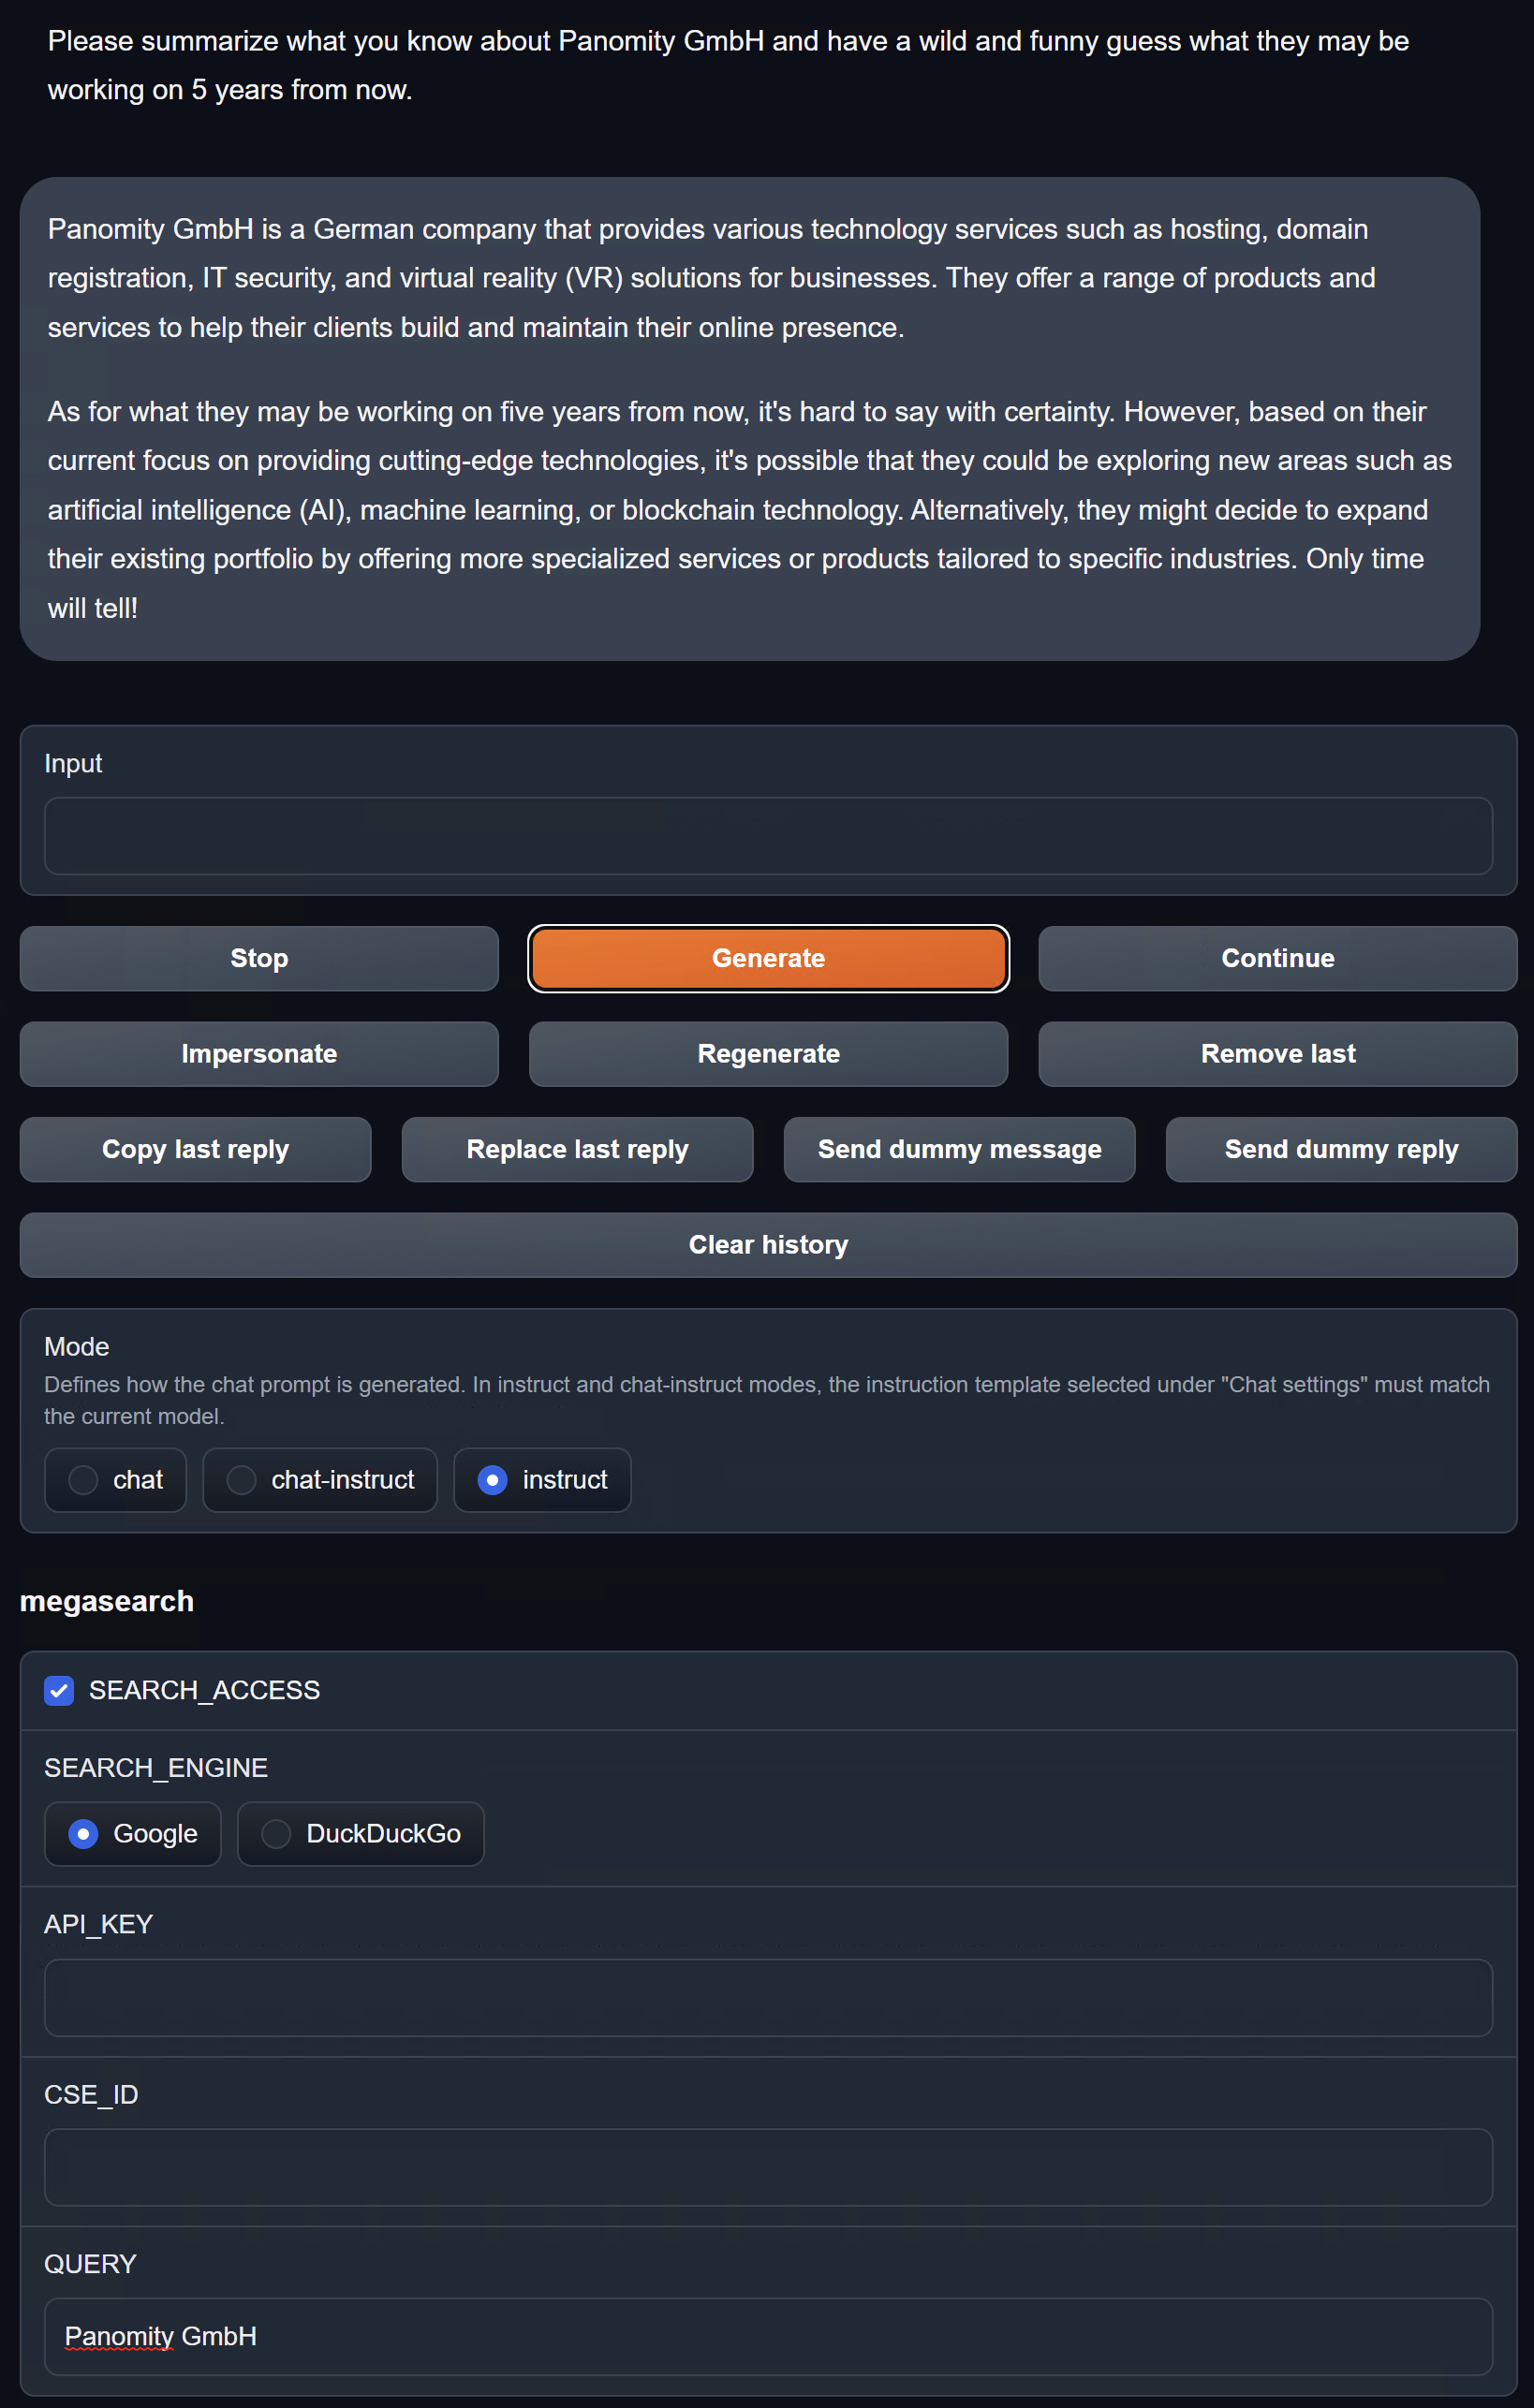Replace the last reply
Screen dimensions: 1534x2408
[577, 1149]
